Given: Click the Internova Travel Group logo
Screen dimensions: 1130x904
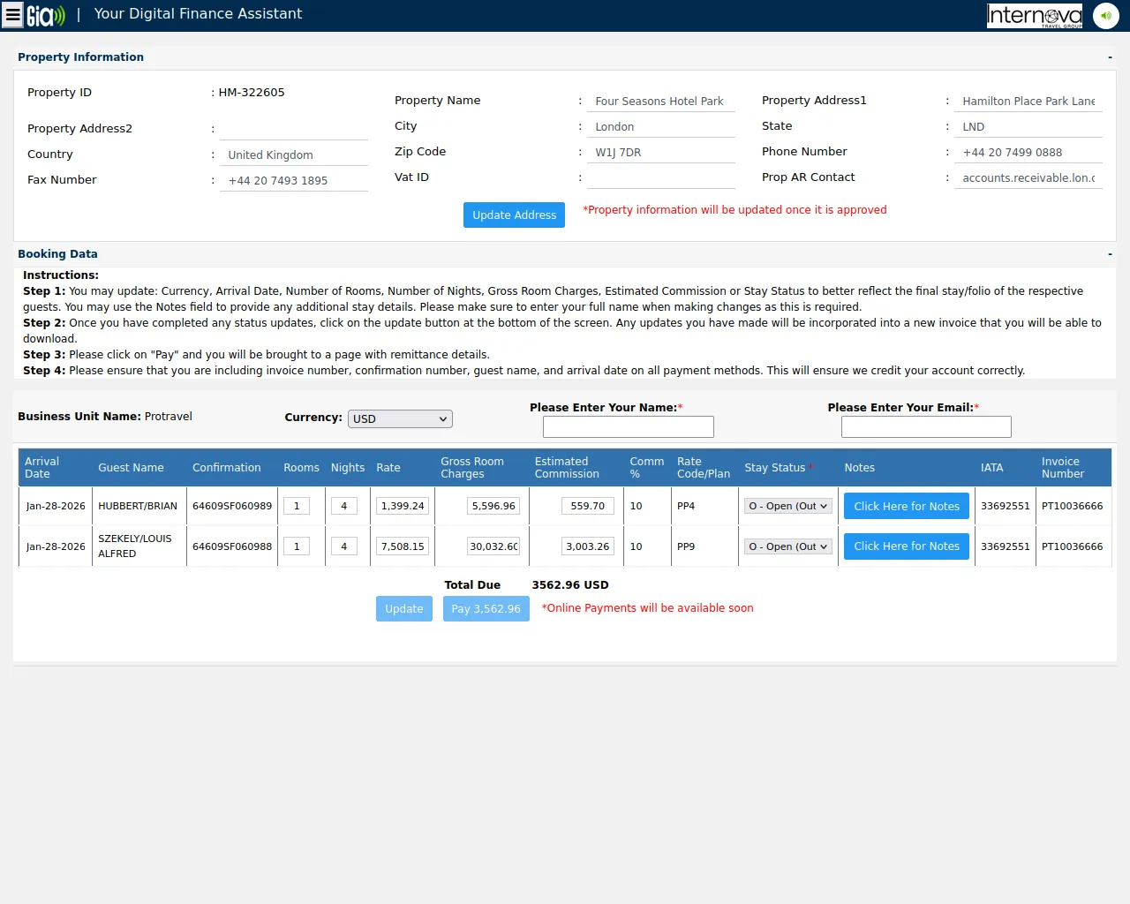Looking at the screenshot, I should [1034, 15].
